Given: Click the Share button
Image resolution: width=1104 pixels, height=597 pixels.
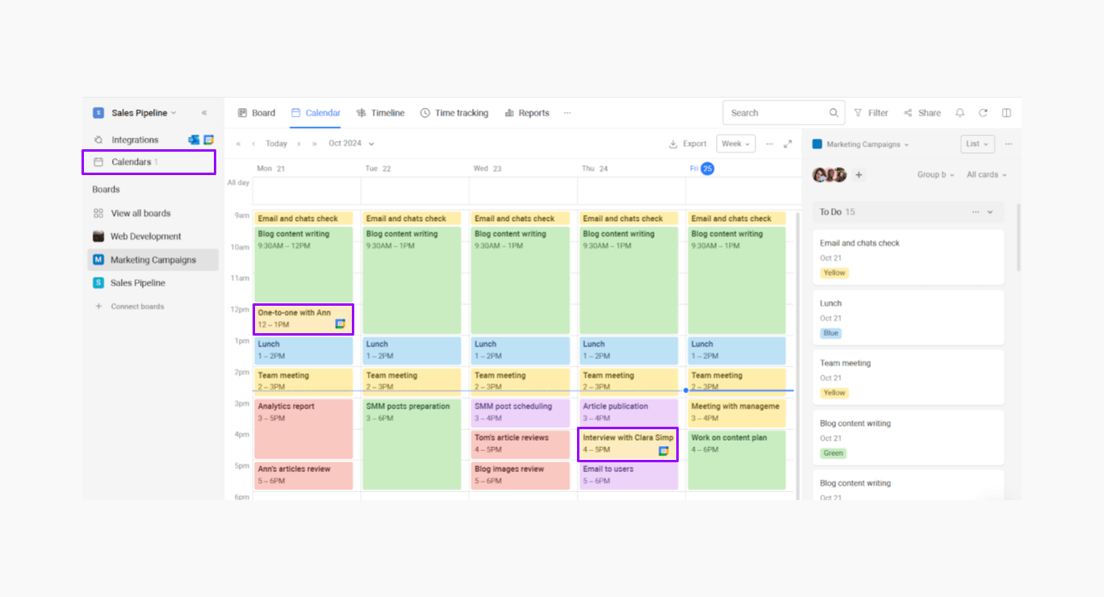Looking at the screenshot, I should coord(922,113).
